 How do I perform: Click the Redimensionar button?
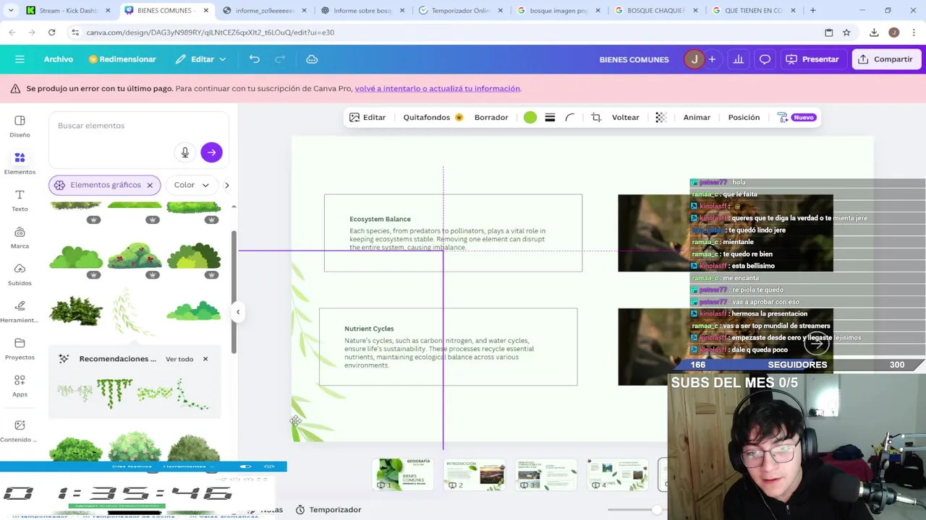pyautogui.click(x=122, y=59)
